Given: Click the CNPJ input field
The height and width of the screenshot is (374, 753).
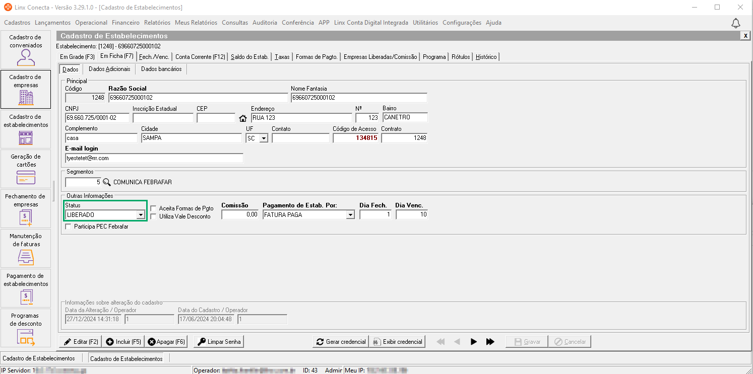Looking at the screenshot, I should click(98, 118).
